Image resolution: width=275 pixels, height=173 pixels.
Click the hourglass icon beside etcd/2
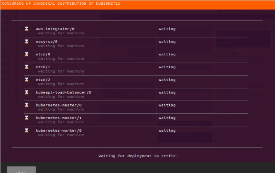pyautogui.click(x=27, y=79)
